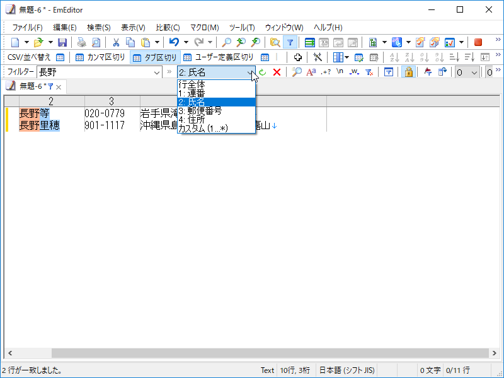Select 1: 連番 in the column list
This screenshot has height=378, width=504.
pyautogui.click(x=216, y=93)
